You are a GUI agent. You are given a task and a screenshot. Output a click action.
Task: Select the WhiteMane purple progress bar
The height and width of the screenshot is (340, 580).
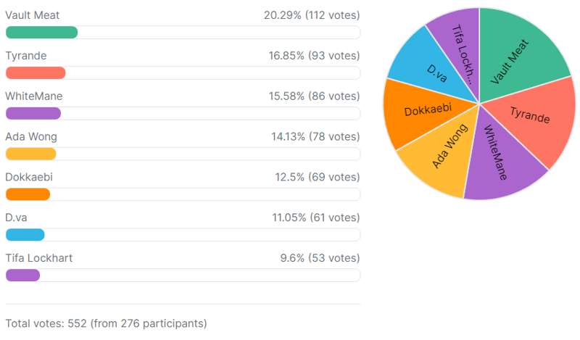click(33, 113)
